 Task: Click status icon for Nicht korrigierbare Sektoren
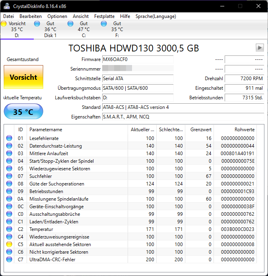tap(9, 252)
